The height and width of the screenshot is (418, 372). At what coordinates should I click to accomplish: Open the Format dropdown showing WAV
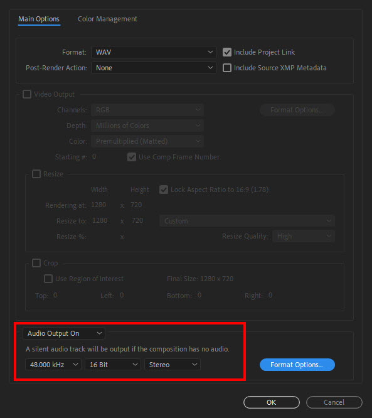click(x=154, y=52)
